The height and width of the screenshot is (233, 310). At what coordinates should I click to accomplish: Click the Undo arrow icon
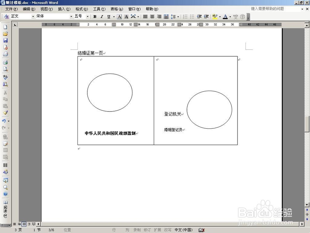click(x=4, y=121)
